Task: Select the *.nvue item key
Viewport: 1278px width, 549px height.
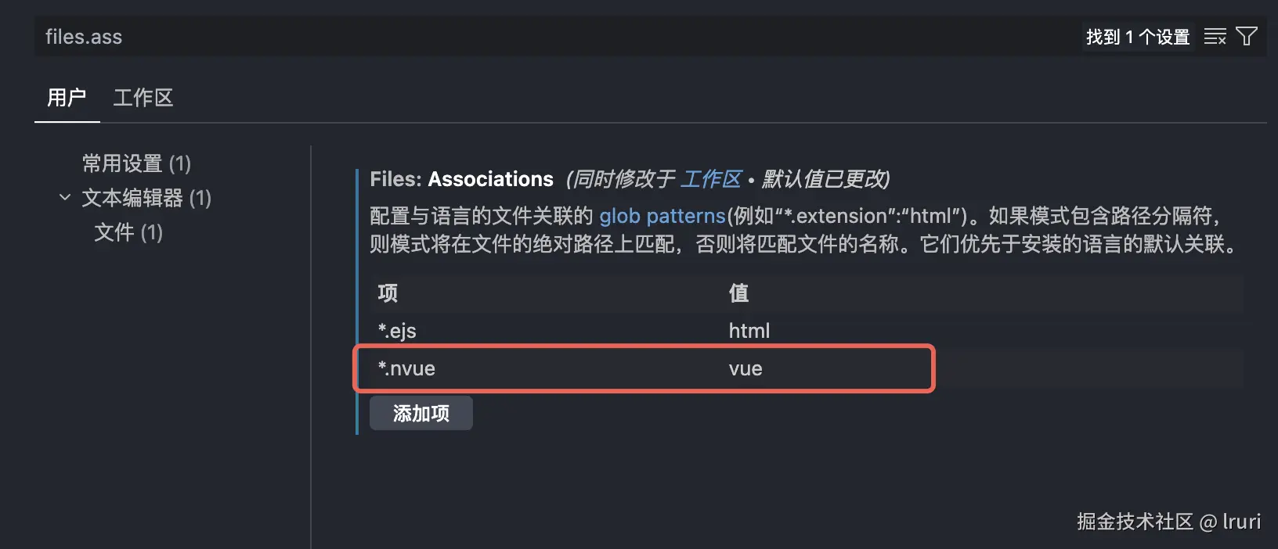Action: [x=406, y=368]
